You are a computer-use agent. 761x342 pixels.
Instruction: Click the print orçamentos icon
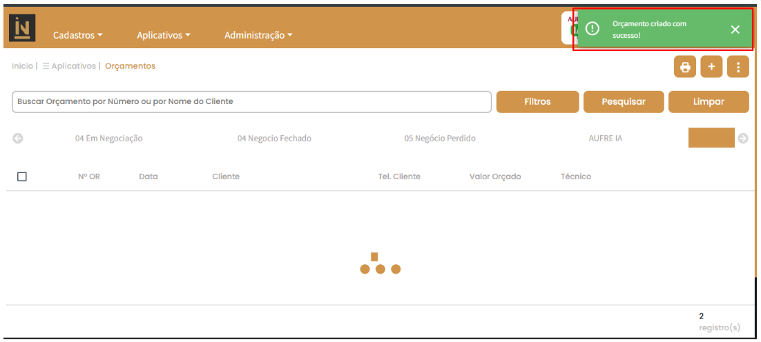click(685, 67)
